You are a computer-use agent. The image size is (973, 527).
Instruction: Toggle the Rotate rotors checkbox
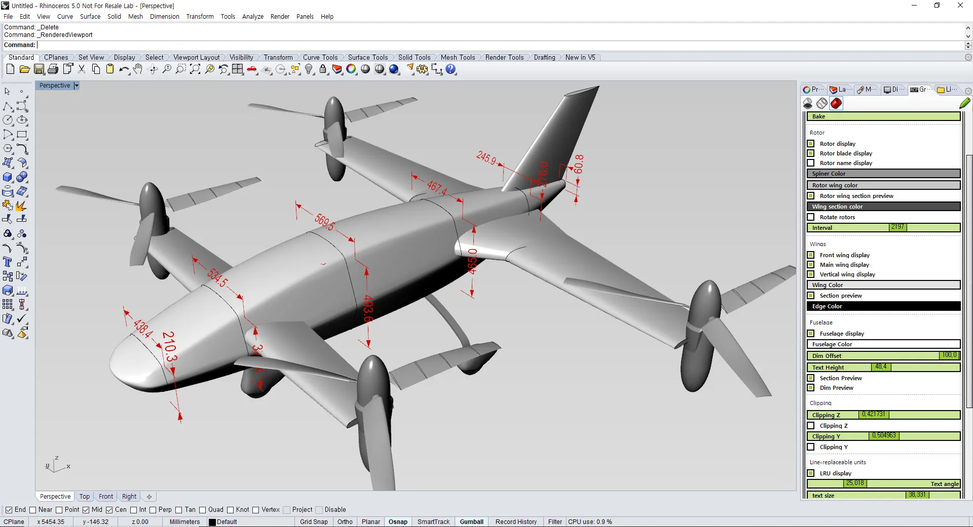(811, 217)
